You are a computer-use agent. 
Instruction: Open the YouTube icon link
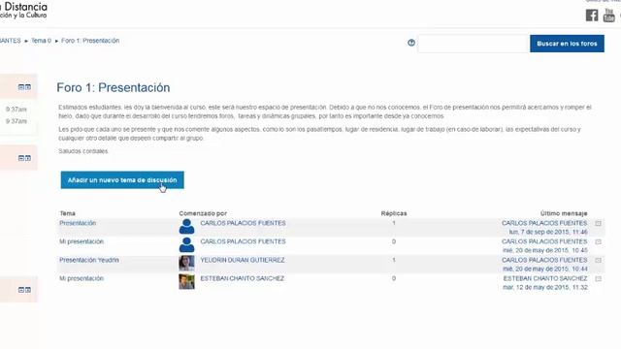click(608, 16)
